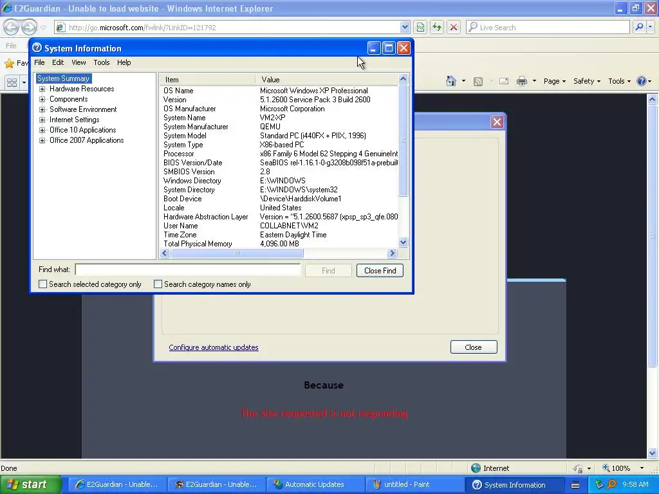Screen dimensions: 659x494
Task: Click the zoom magnifier 100% in status bar
Action: click(606, 468)
